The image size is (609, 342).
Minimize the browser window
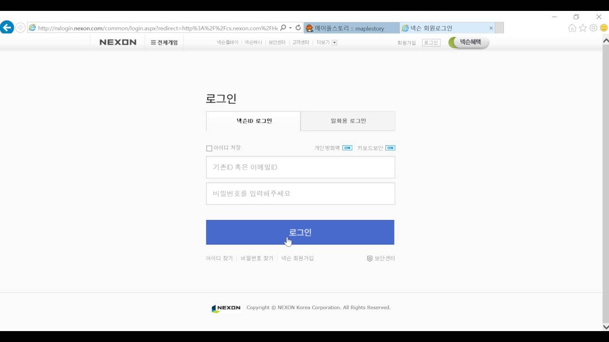(x=554, y=17)
